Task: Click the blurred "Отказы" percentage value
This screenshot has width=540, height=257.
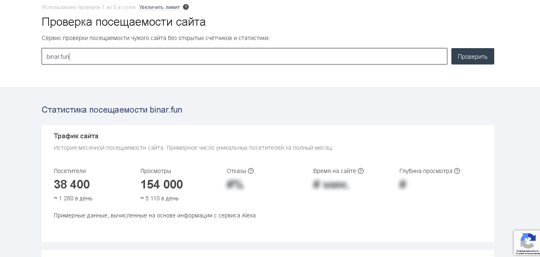Action: [x=235, y=185]
